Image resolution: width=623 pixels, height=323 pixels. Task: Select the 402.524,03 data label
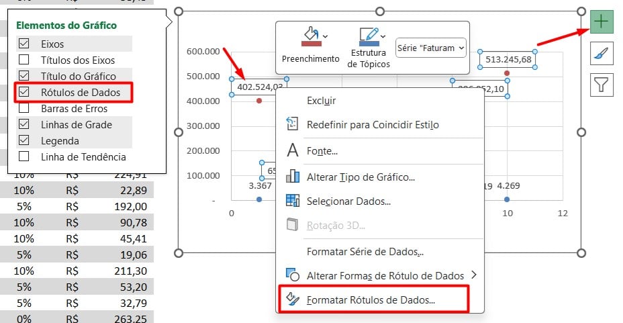pos(259,87)
